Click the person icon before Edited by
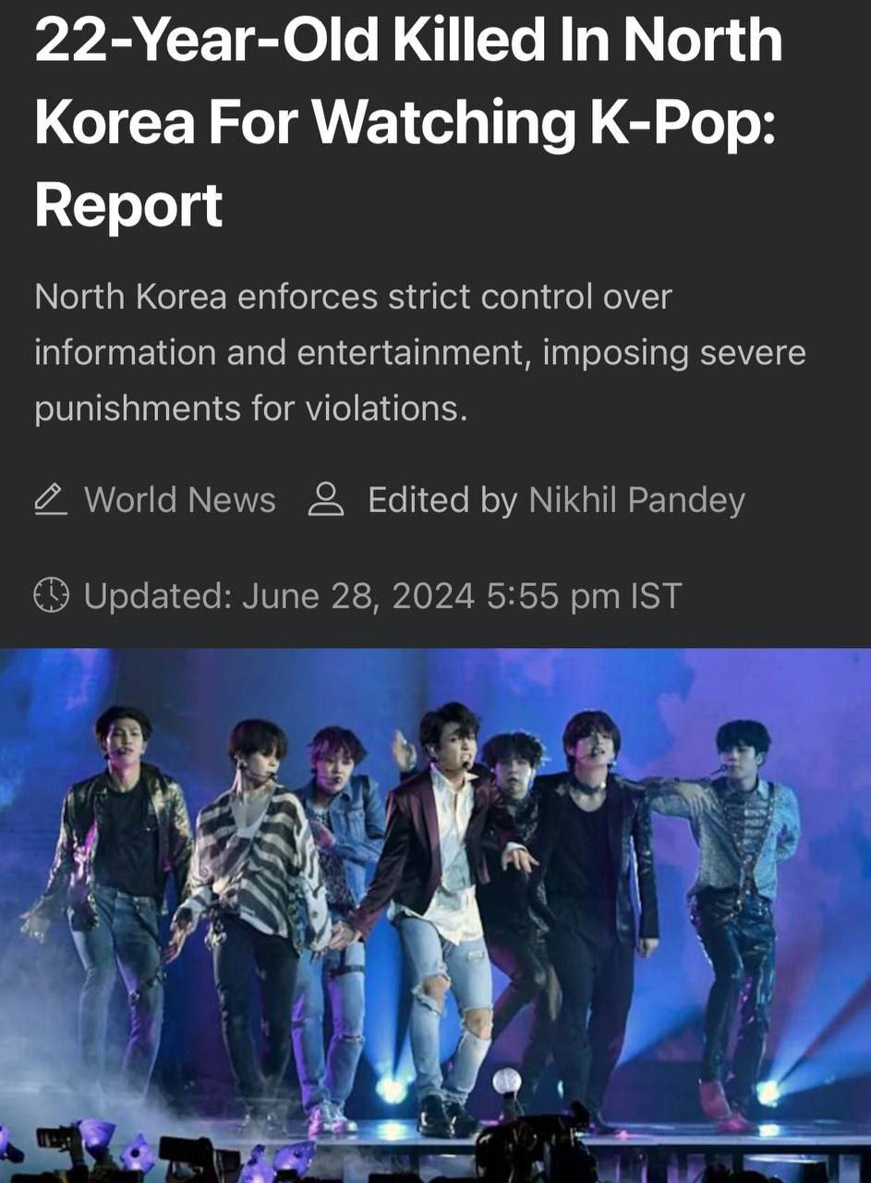 (x=325, y=500)
